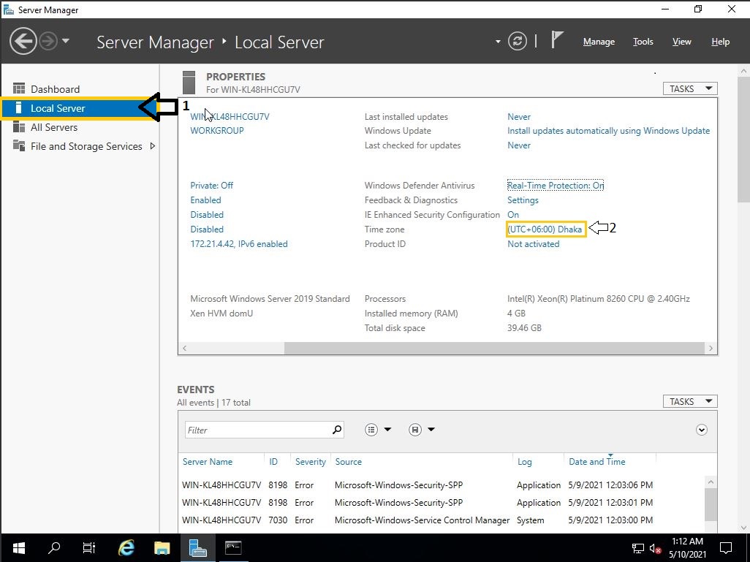Open Internet Explorer from taskbar
The image size is (750, 562).
coord(126,547)
